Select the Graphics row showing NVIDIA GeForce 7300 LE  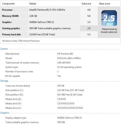click(x=49, y=22)
